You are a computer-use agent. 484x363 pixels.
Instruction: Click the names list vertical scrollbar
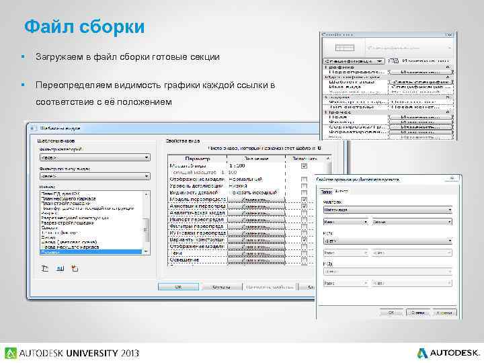(x=146, y=223)
